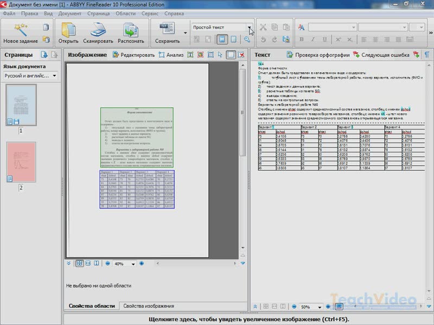Open the Редактировать image editor tool

pyautogui.click(x=133, y=55)
